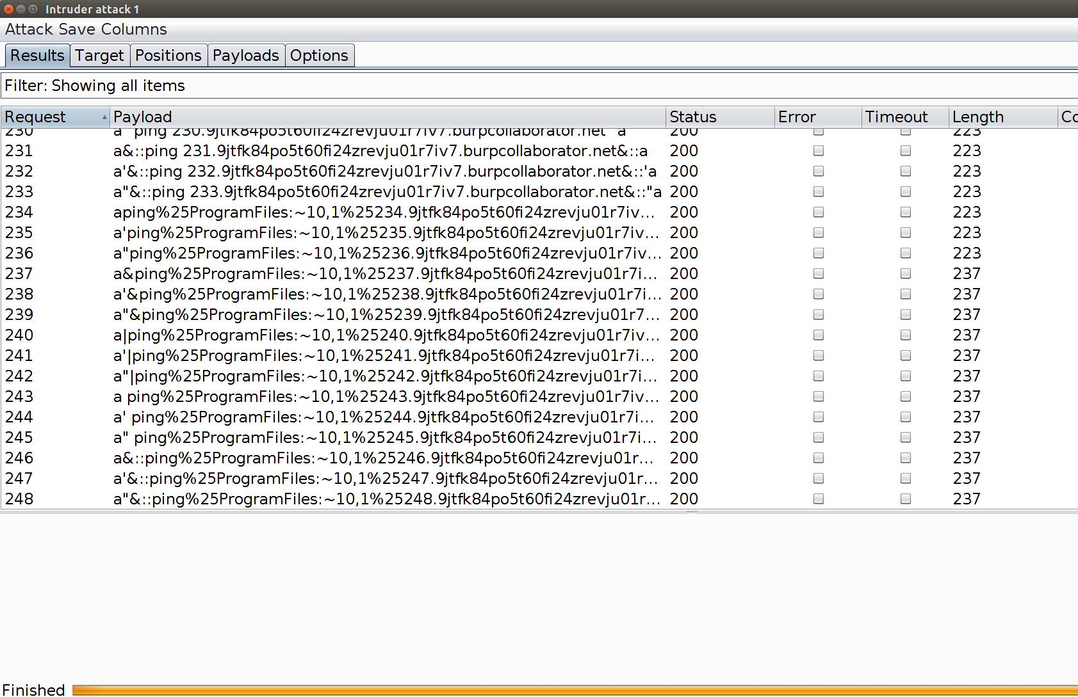Select payload a&::ping%25ProgramFiles 246 row
The image size is (1078, 697).
(384, 458)
